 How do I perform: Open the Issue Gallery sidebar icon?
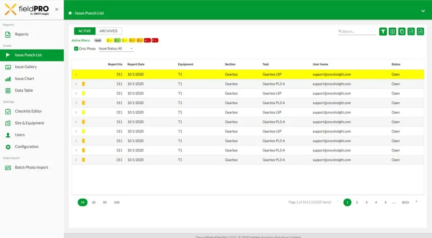[8, 67]
